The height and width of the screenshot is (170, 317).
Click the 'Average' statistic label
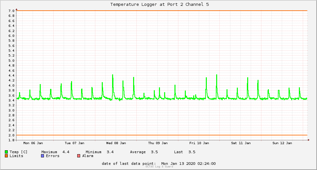point(138,152)
